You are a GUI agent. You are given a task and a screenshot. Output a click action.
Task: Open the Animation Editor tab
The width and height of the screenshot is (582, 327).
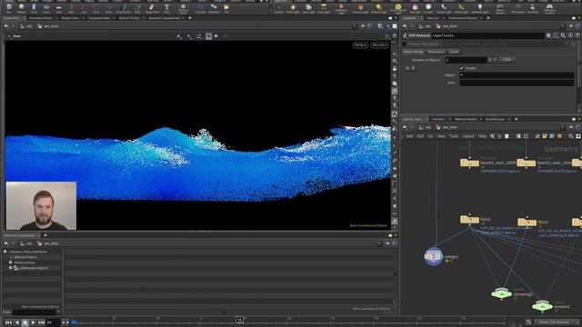(x=40, y=18)
